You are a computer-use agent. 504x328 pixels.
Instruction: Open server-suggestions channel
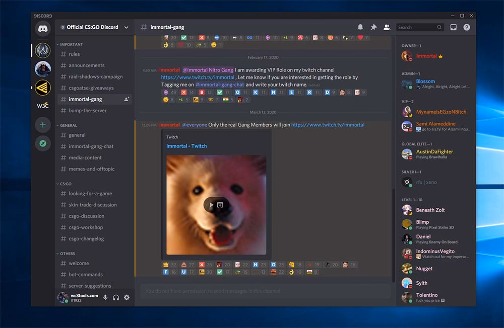coord(95,286)
